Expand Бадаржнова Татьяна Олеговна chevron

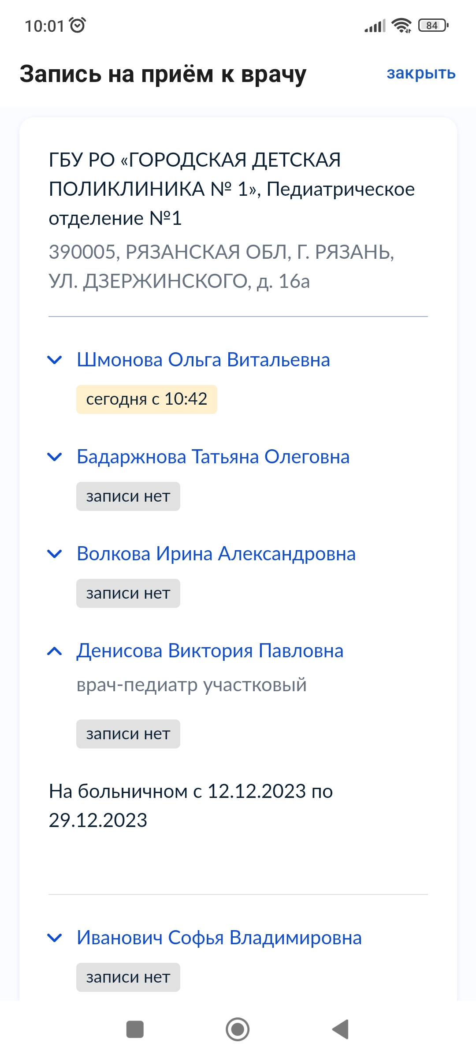pyautogui.click(x=54, y=457)
